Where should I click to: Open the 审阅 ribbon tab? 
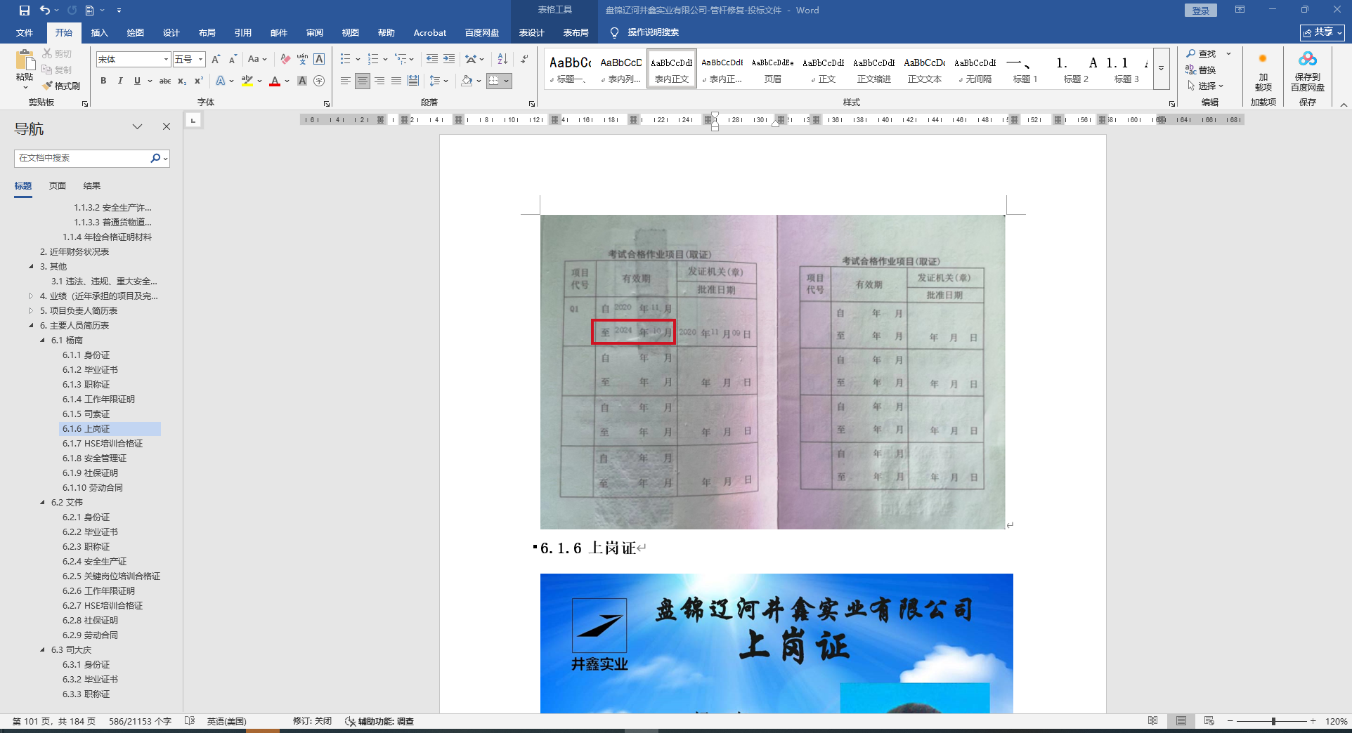click(314, 33)
